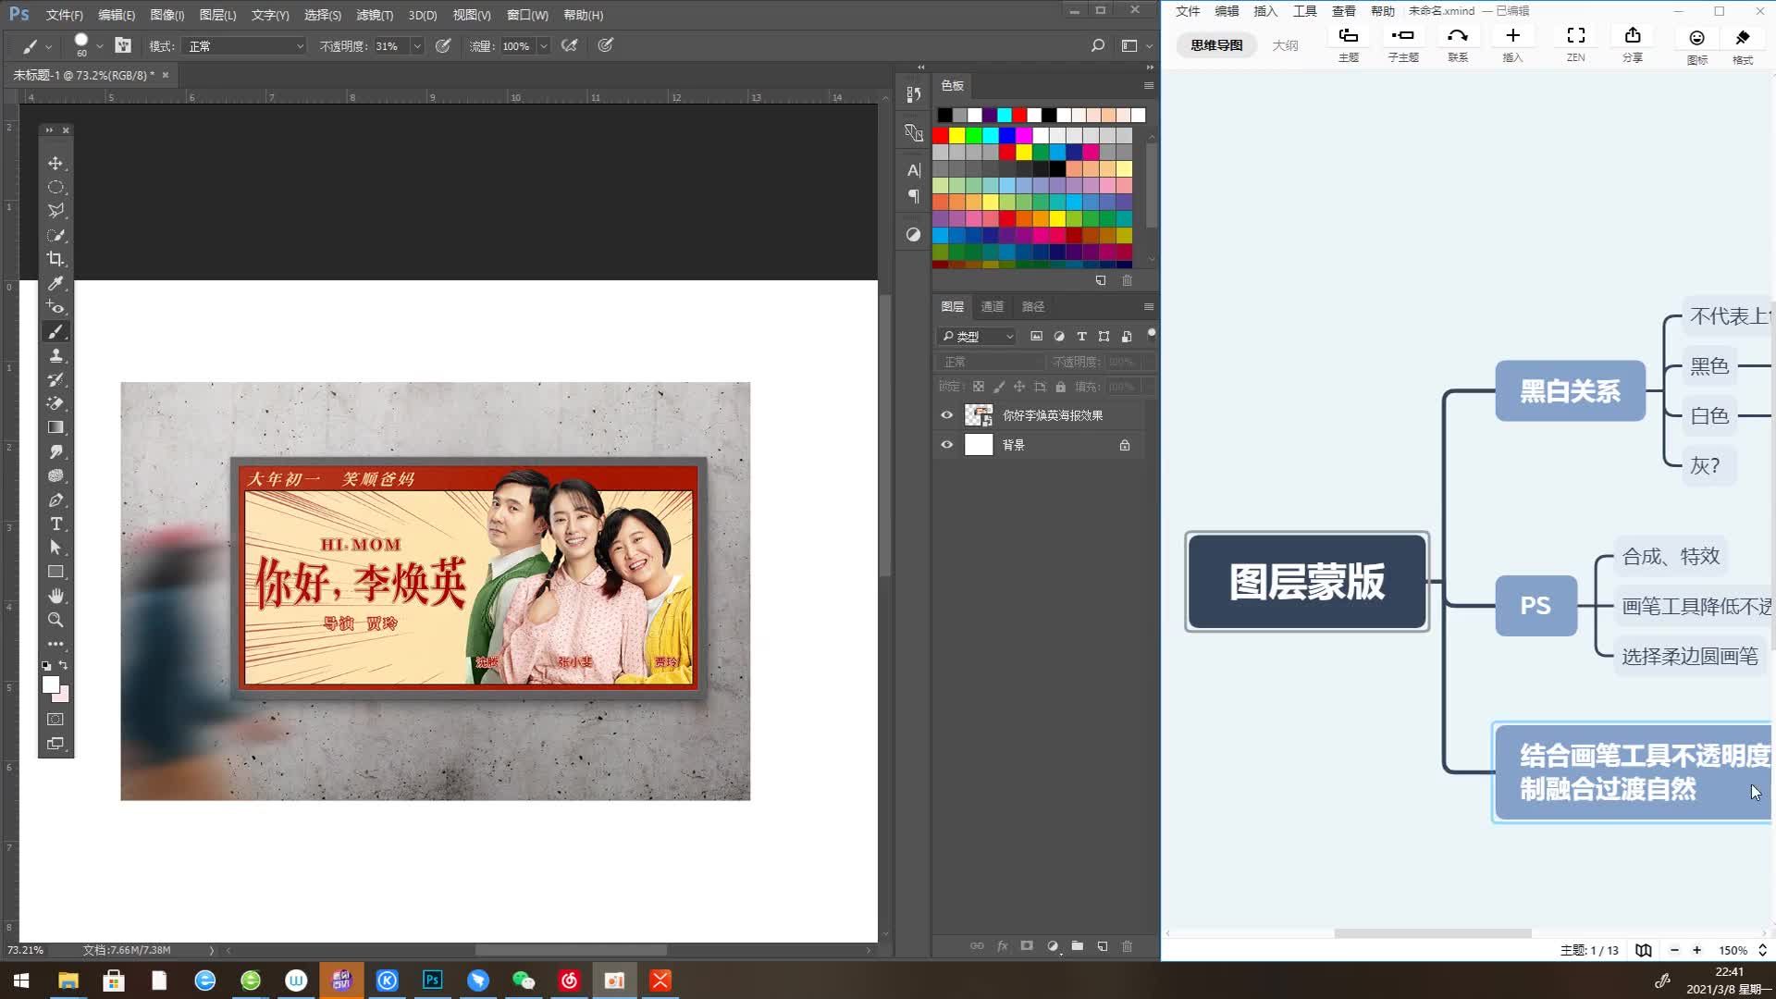Select the Horizontal Type tool

tap(55, 524)
